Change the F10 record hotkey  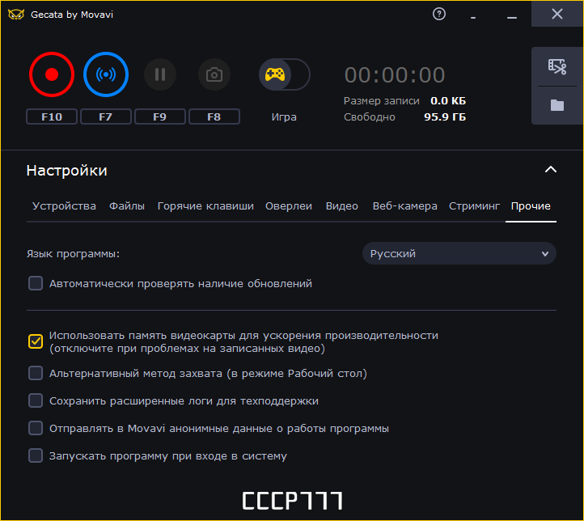(52, 117)
